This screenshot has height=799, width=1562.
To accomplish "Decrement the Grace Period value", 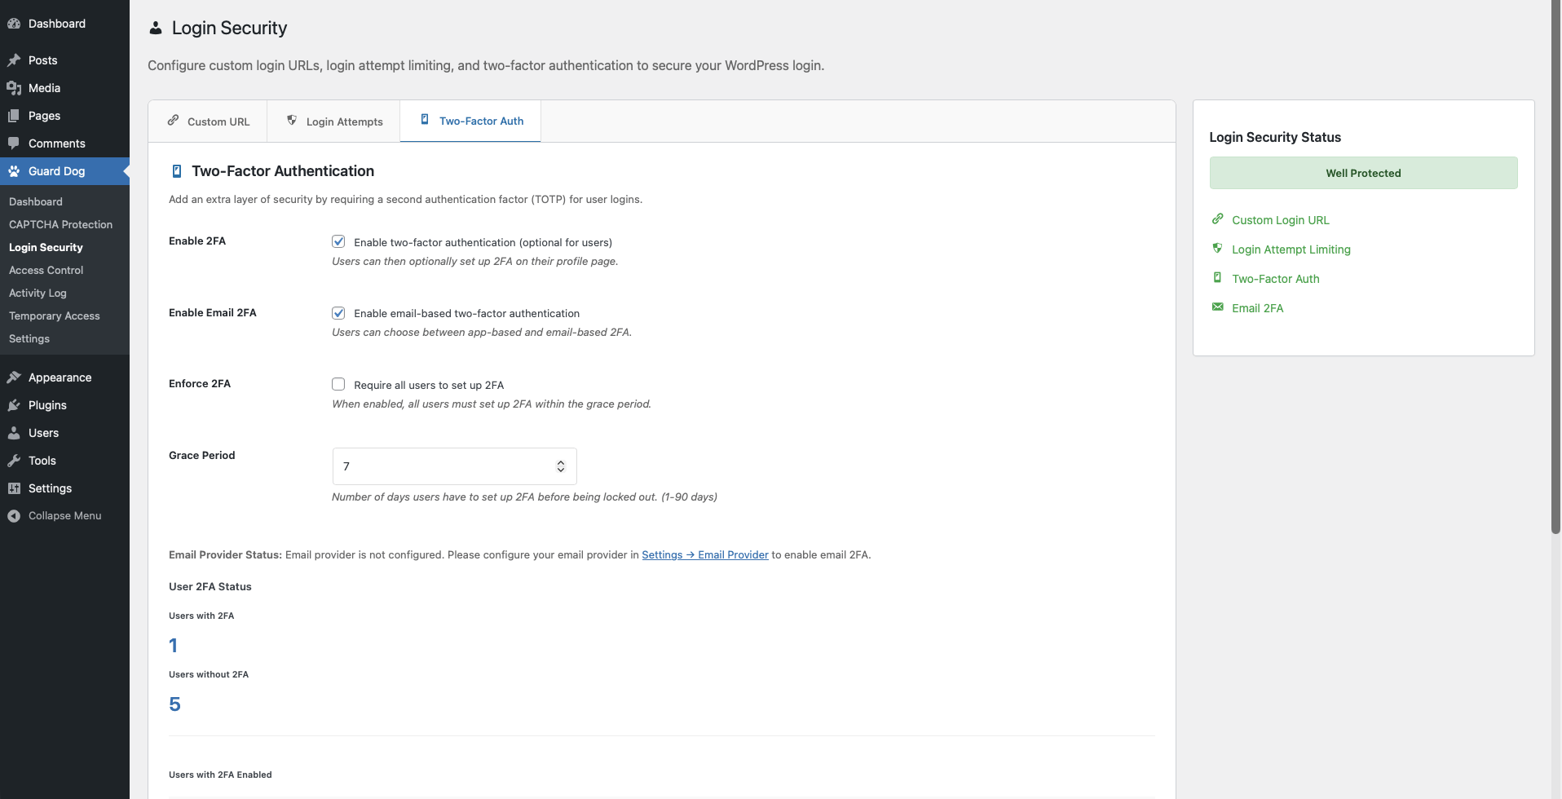I will [560, 470].
